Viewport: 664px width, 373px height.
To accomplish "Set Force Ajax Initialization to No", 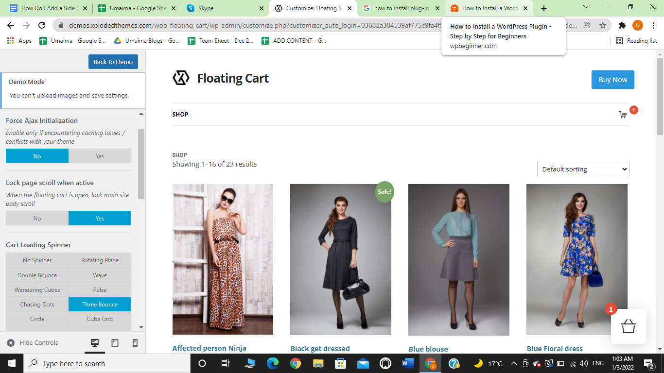I will (x=37, y=156).
